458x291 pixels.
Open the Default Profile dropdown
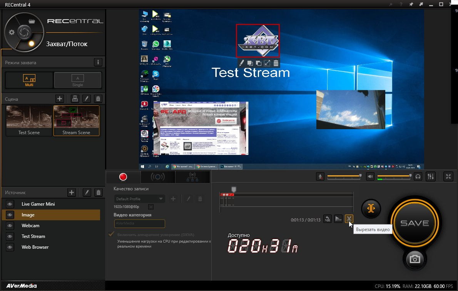pos(139,199)
